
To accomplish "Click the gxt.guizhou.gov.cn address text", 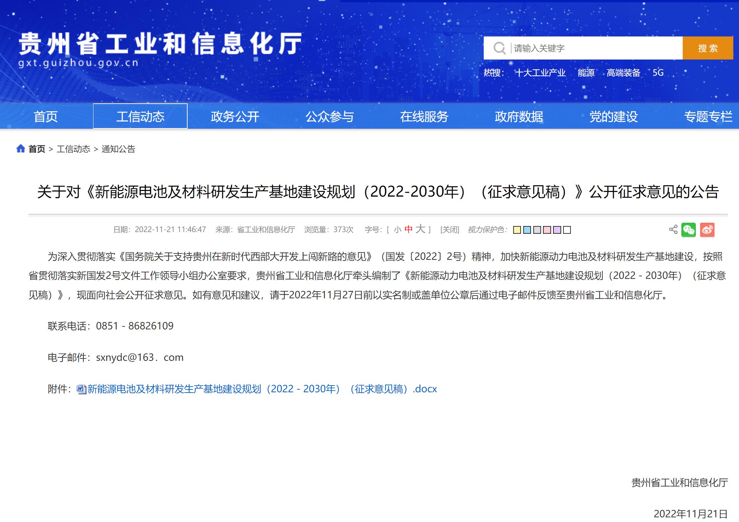I will (78, 63).
